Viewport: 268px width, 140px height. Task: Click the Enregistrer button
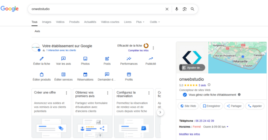click(x=211, y=106)
